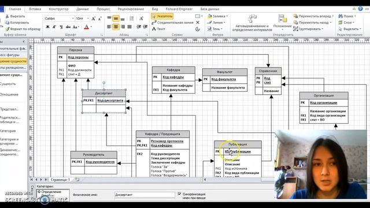The width and height of the screenshot is (370, 208).
Task: Select the Указатель pointer tool
Action: click(162, 16)
